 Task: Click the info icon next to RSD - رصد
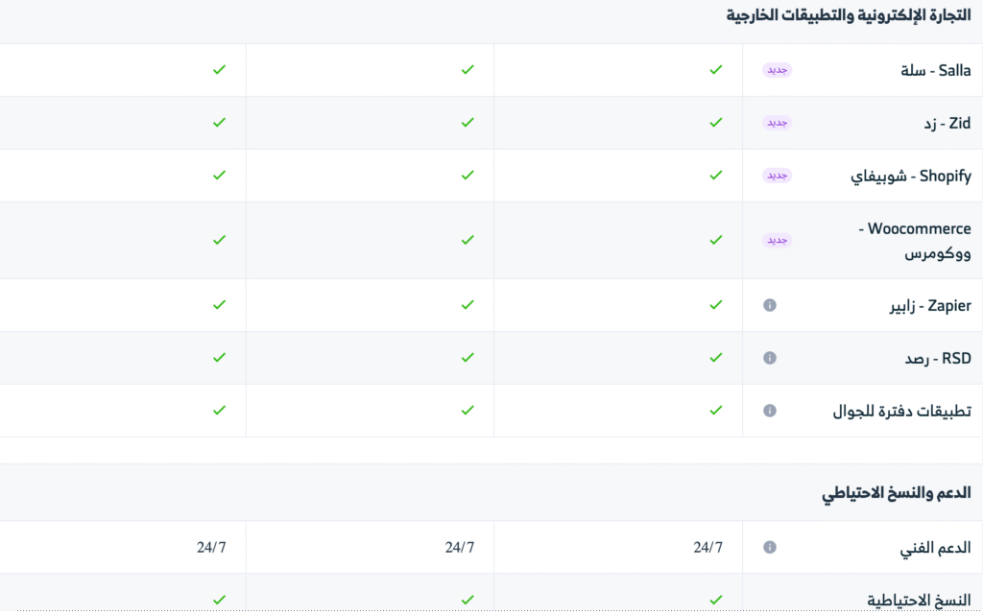tap(769, 358)
